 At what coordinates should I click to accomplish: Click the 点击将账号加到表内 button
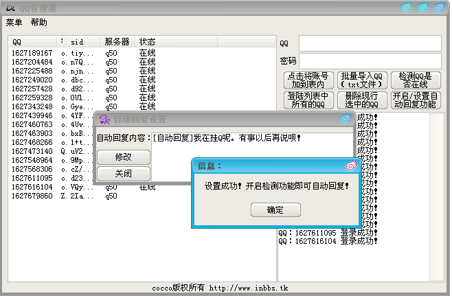point(307,80)
